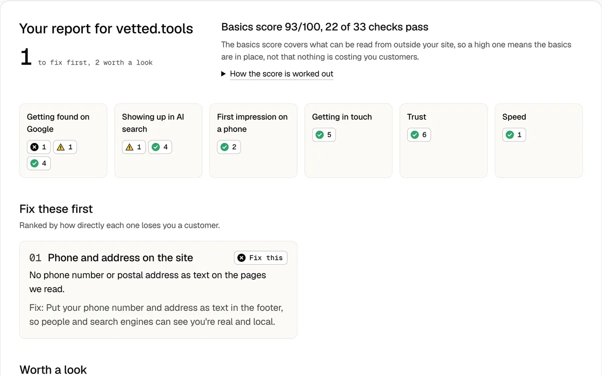Click 'Your report for vetted.tools' title
Screen dimensions: 602x376
[x=106, y=29]
